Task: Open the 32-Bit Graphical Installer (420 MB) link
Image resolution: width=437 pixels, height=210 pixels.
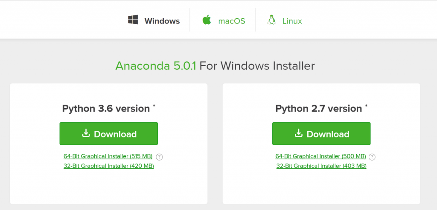Action: pyautogui.click(x=108, y=166)
